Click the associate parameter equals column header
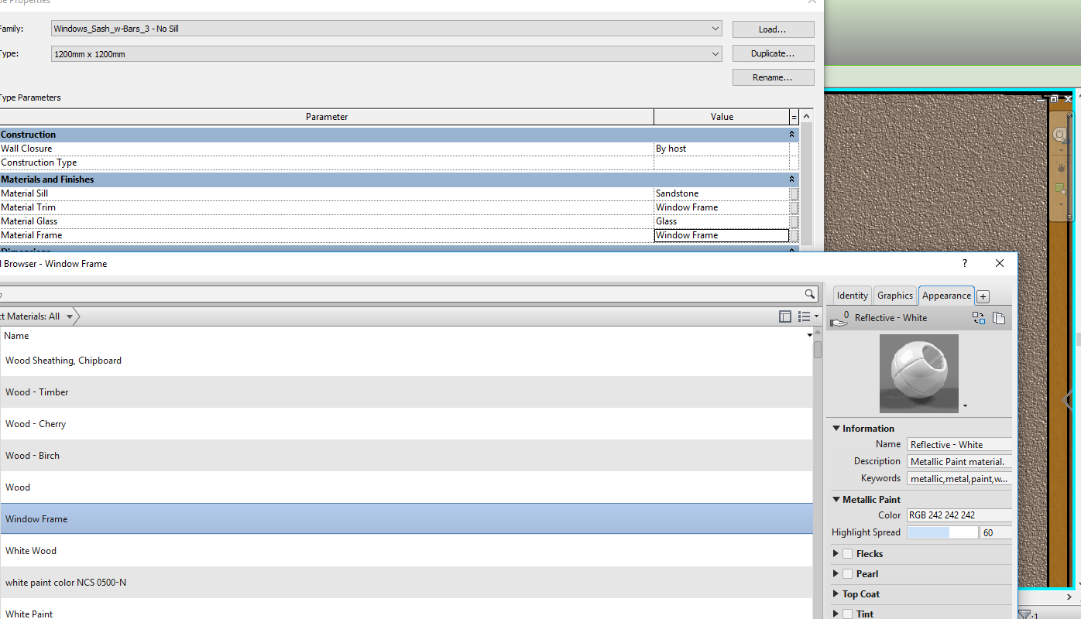 tap(794, 117)
